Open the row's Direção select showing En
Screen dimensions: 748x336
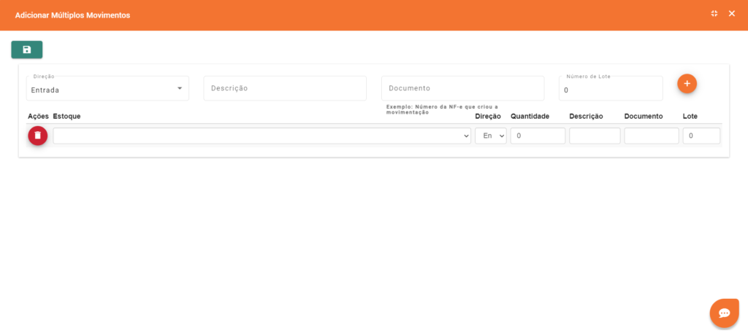(x=490, y=136)
